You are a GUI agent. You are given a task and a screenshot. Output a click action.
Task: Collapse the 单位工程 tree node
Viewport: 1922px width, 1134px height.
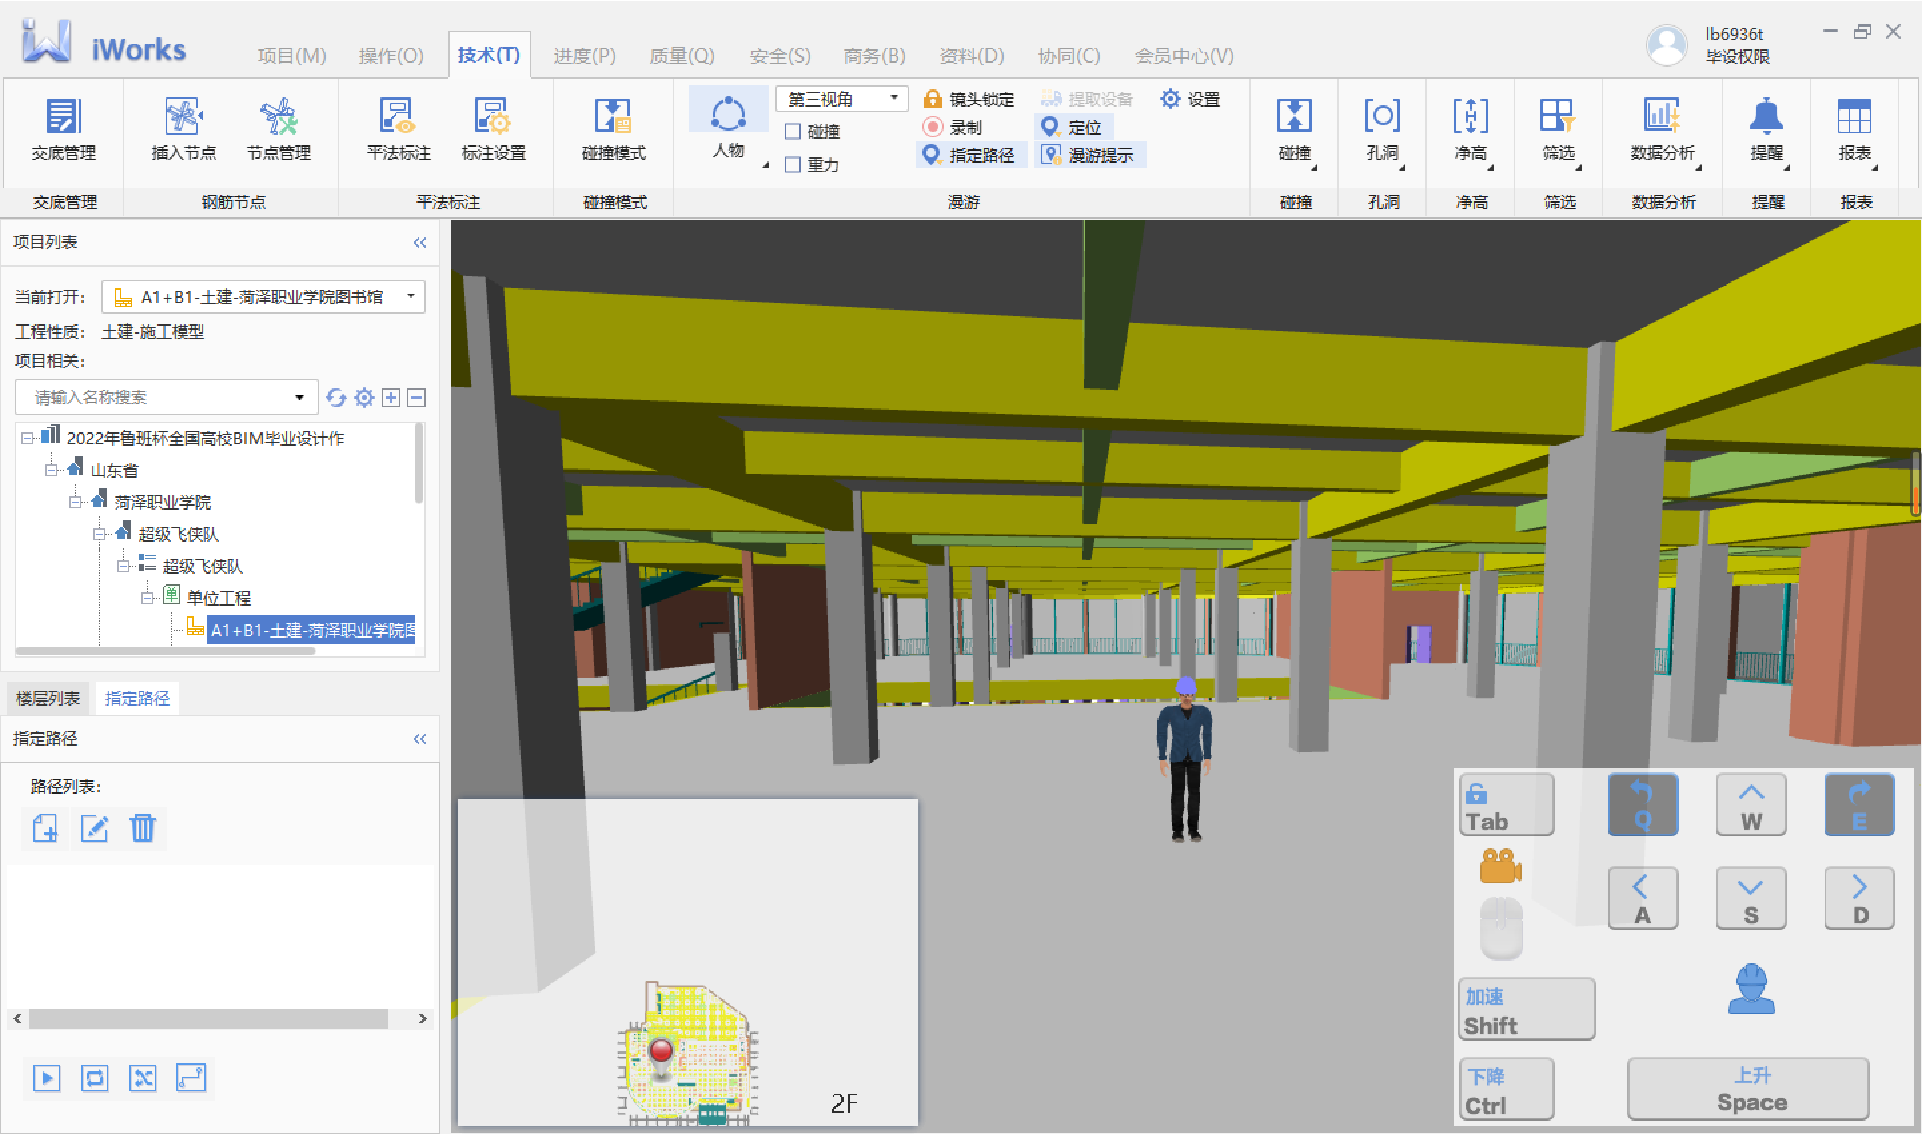(147, 598)
